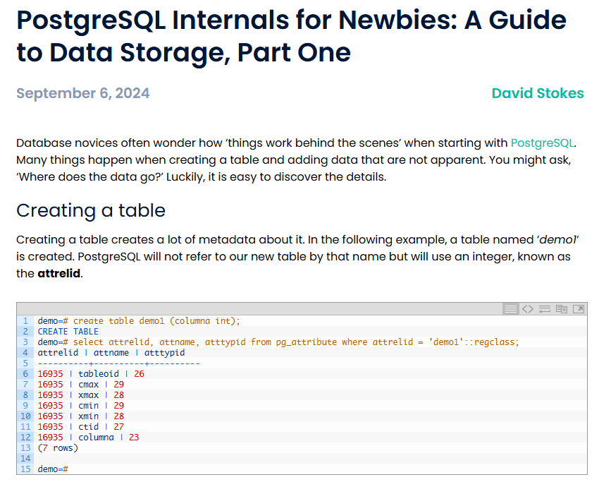Click the 'xmin | 28' result row
599x482 pixels.
80,416
